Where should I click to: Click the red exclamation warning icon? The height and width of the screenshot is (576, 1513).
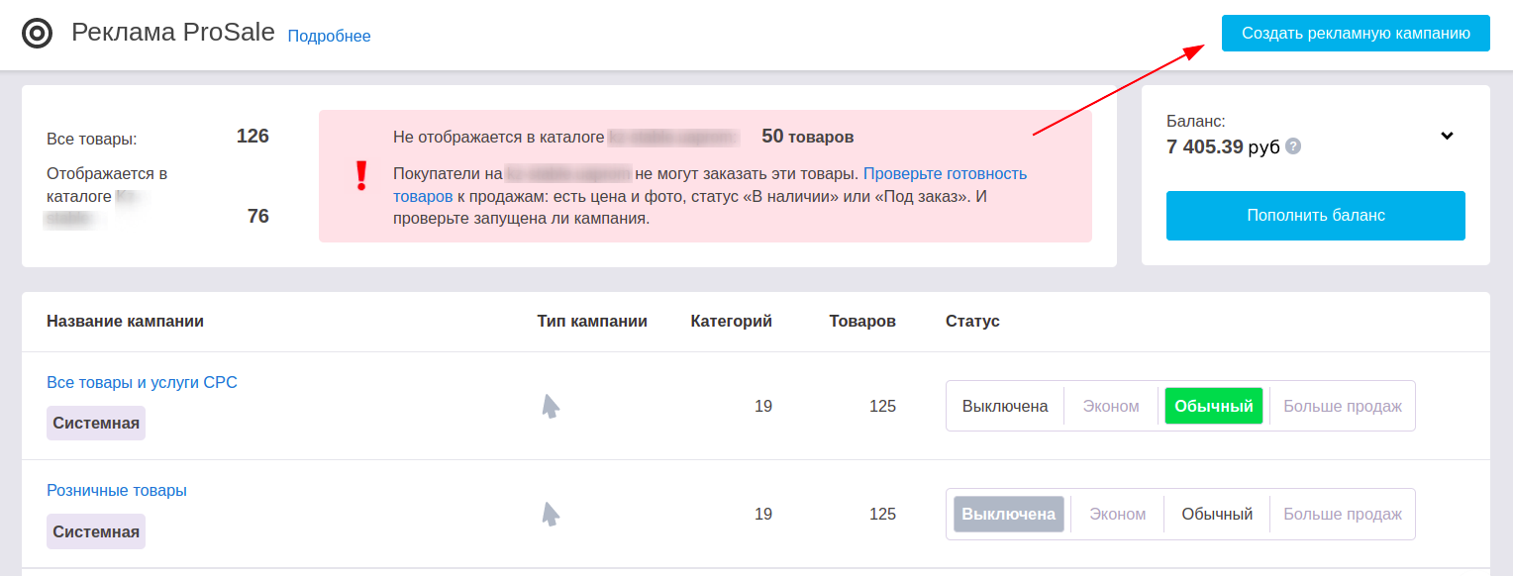pos(361,175)
